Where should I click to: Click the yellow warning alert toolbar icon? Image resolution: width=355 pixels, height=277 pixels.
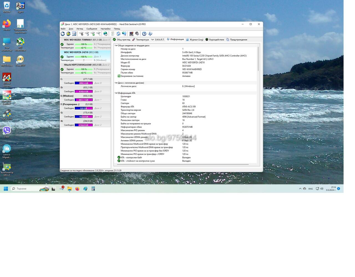68,34
